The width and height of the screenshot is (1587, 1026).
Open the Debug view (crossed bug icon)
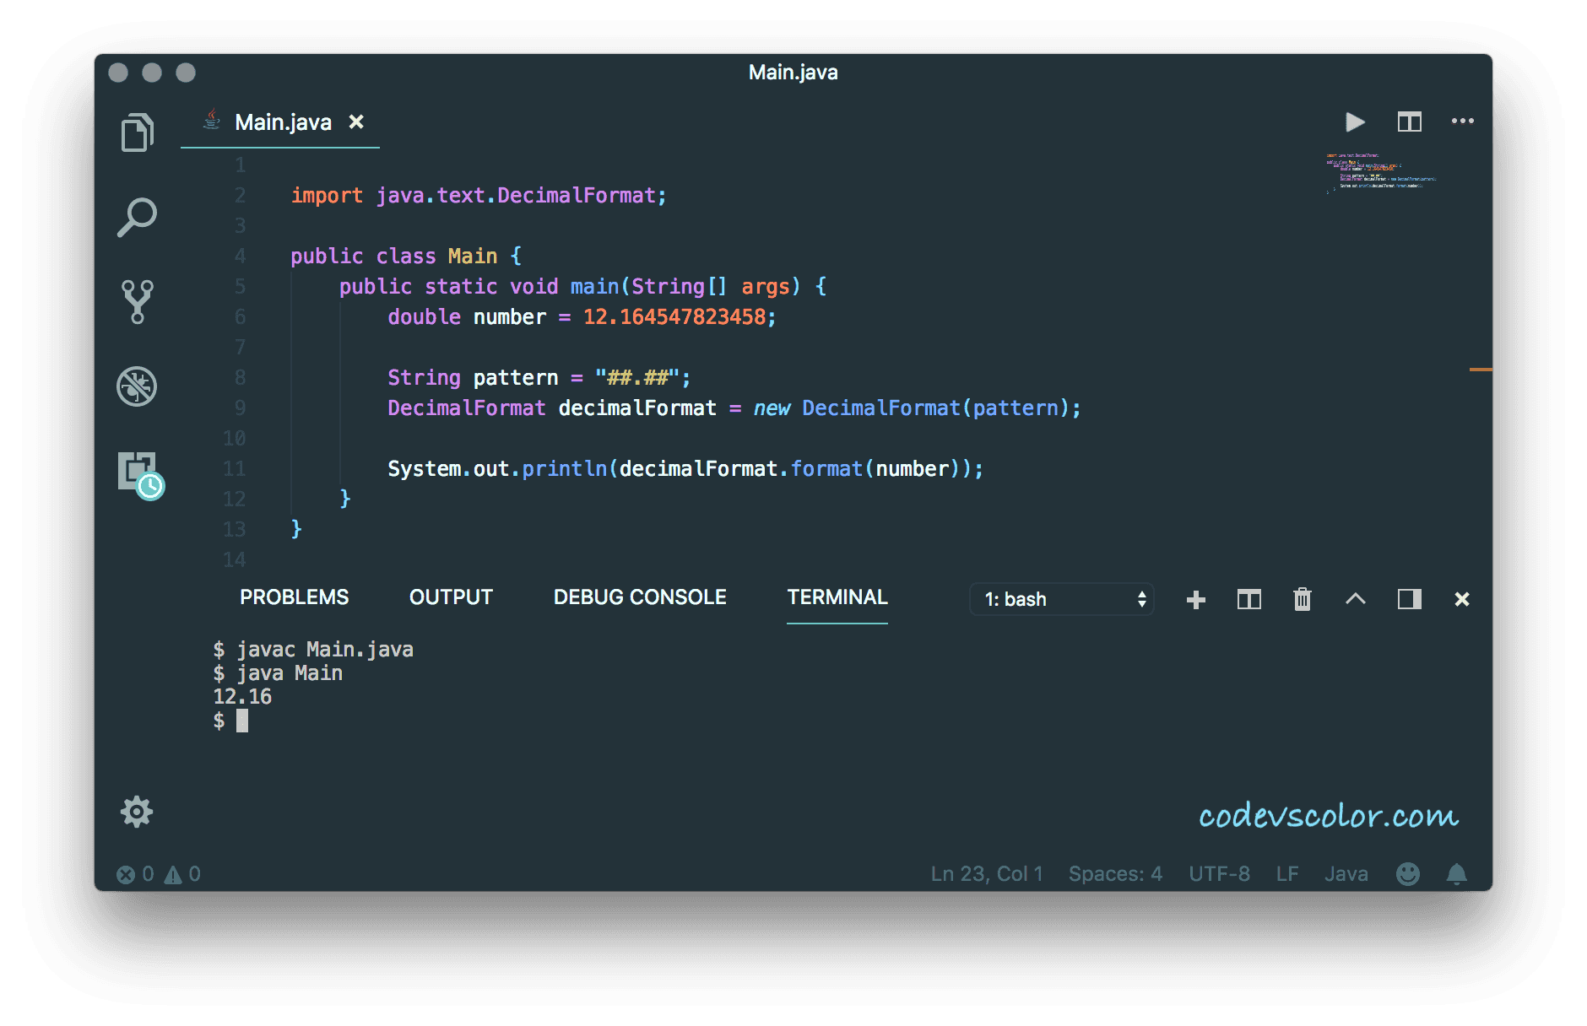(x=137, y=386)
